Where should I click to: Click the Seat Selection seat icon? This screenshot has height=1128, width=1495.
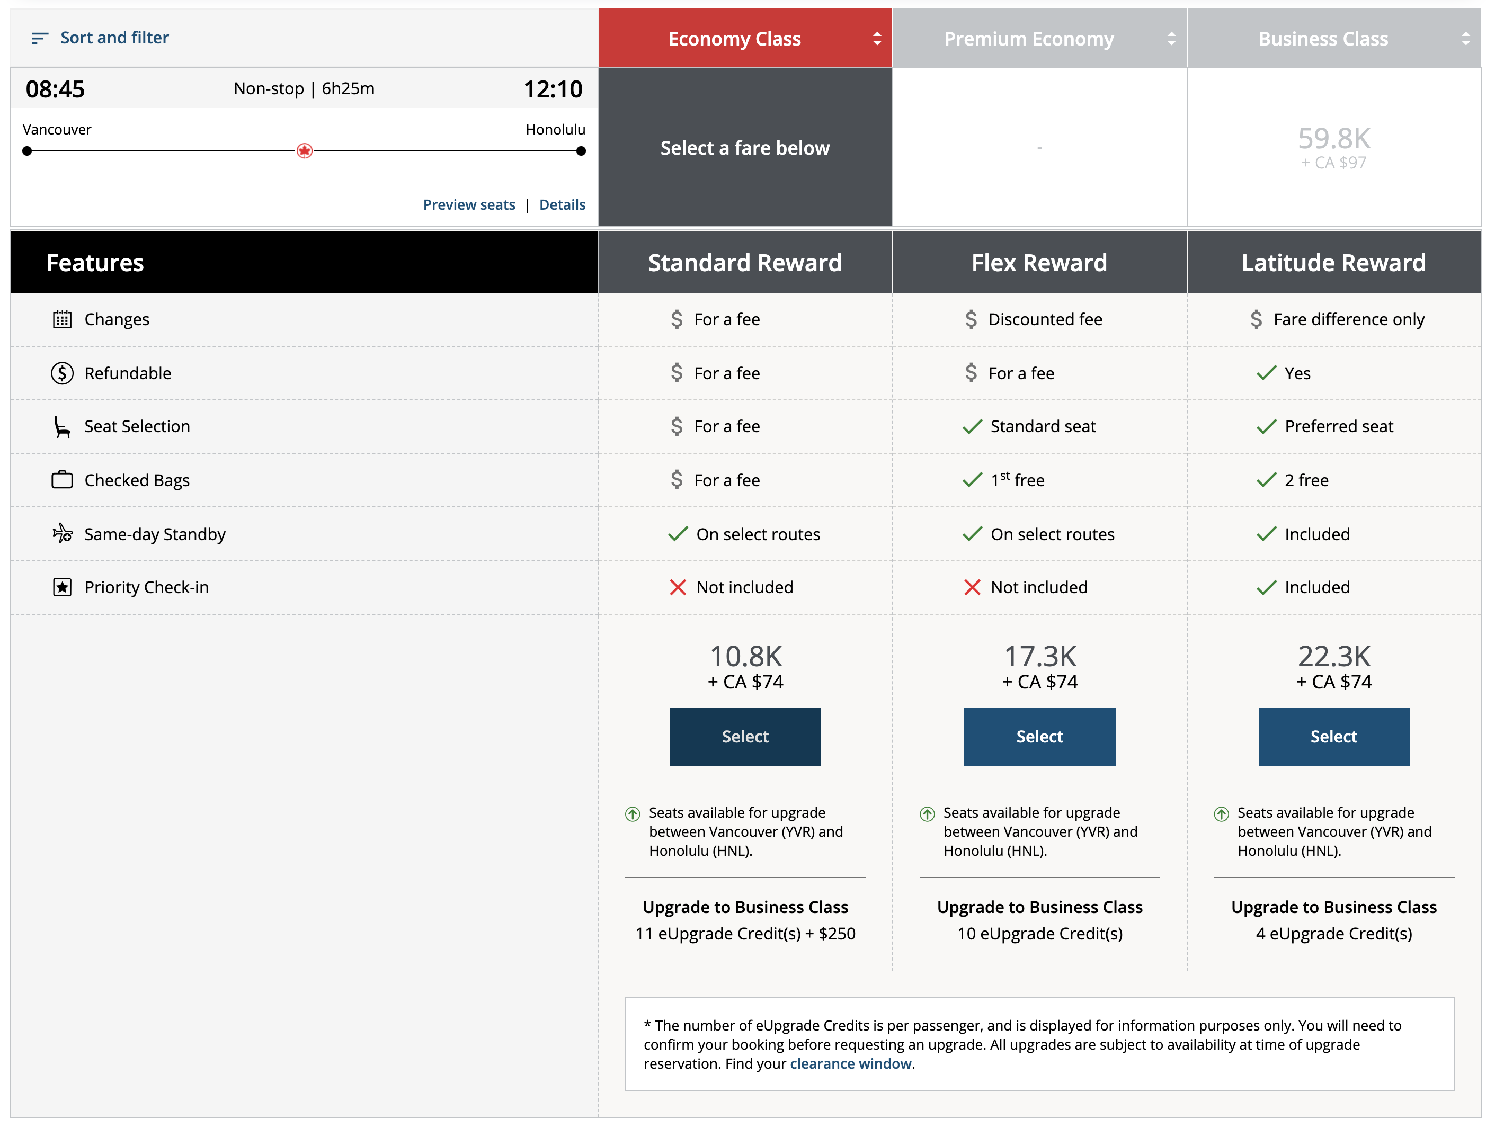click(62, 426)
